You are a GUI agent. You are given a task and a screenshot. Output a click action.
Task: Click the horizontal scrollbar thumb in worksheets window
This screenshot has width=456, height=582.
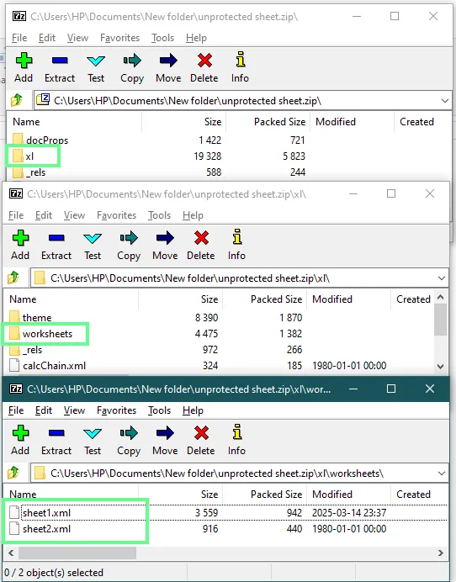[x=77, y=553]
